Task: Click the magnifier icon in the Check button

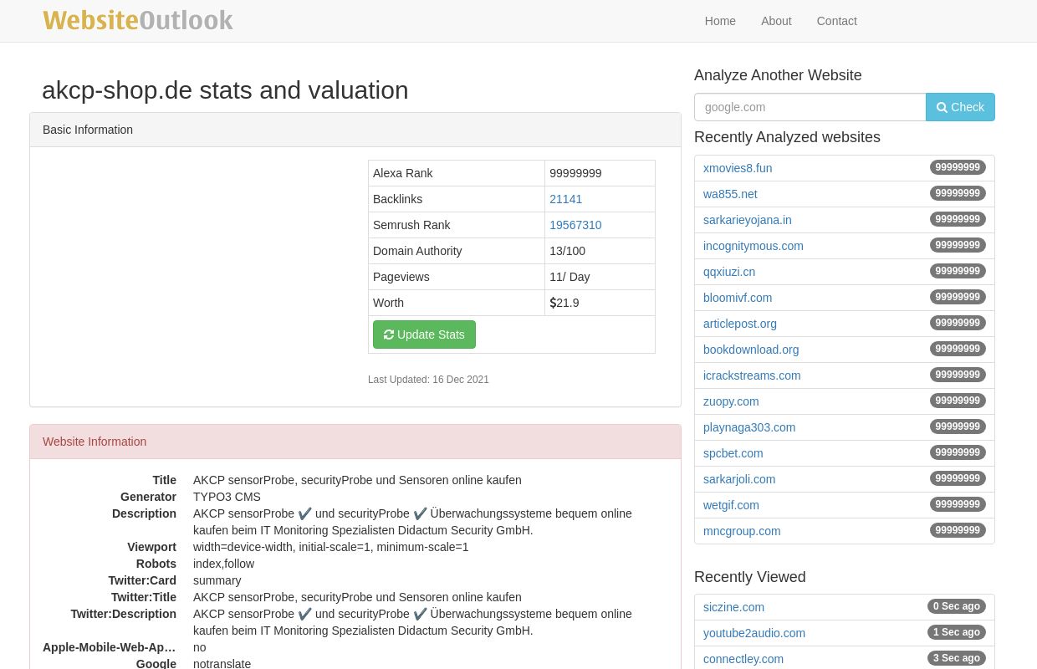Action: point(941,107)
